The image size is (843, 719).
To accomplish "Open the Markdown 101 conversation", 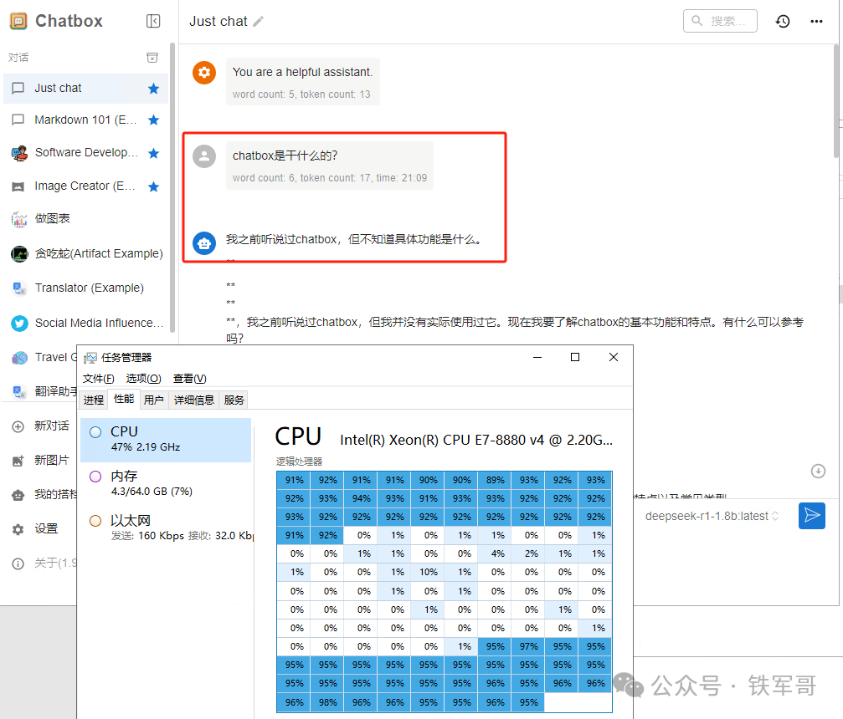I will tap(85, 120).
